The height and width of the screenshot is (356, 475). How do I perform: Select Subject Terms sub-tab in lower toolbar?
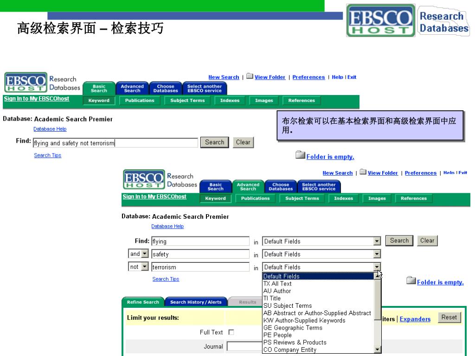point(302,198)
